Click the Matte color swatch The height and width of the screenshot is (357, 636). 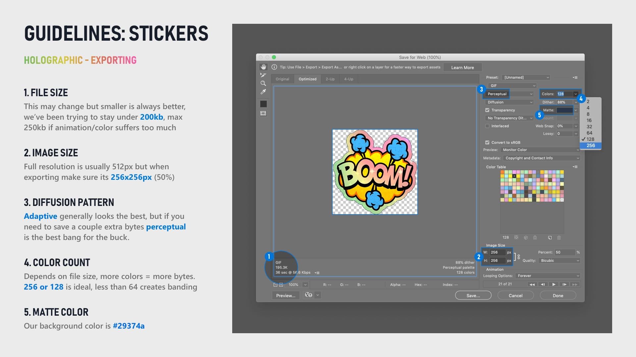click(x=564, y=110)
